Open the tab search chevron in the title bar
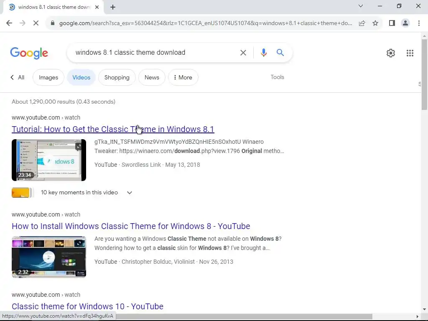Image resolution: width=428 pixels, height=321 pixels. [x=361, y=6]
